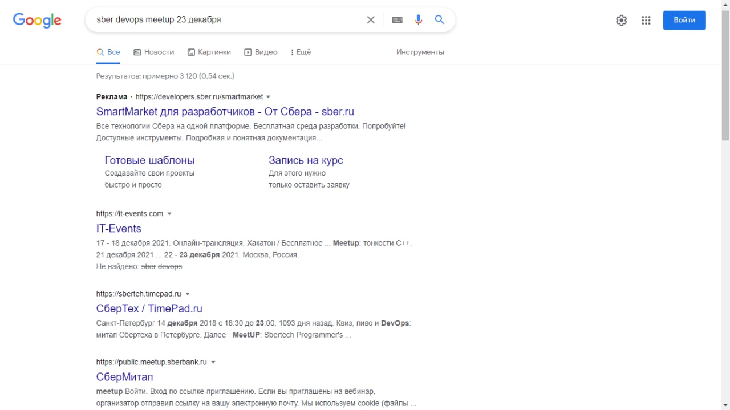
Task: Open the СберТех / TimePad.ru result
Action: pos(149,309)
